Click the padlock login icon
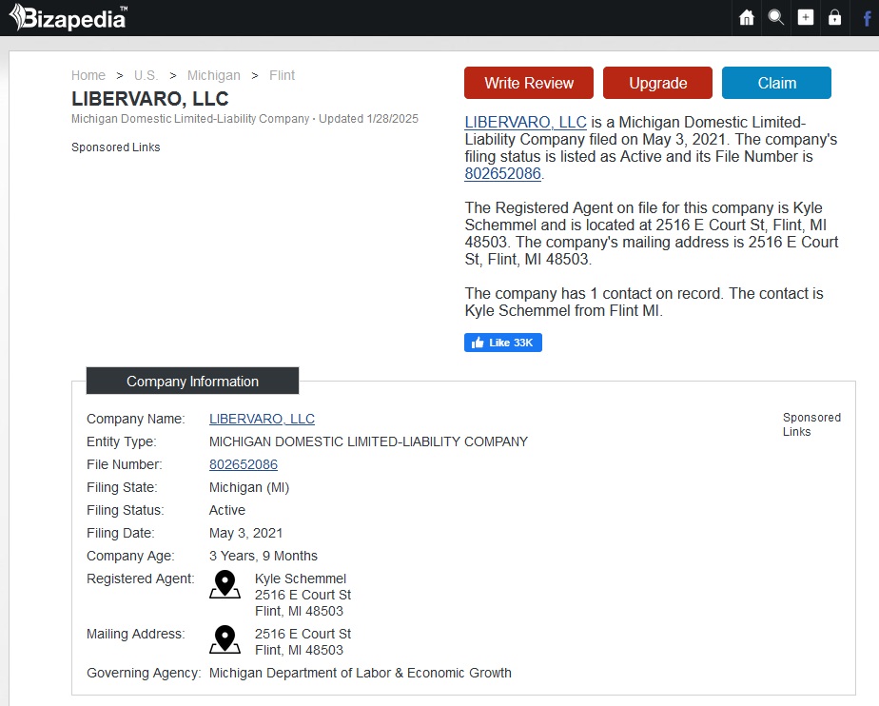The width and height of the screenshot is (879, 706). pos(834,18)
